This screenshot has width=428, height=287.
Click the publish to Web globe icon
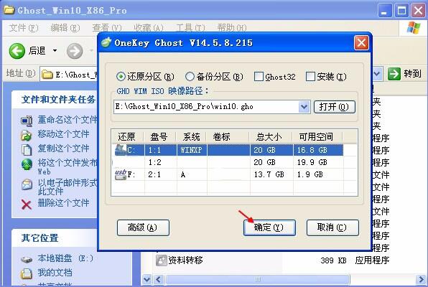tap(27, 164)
